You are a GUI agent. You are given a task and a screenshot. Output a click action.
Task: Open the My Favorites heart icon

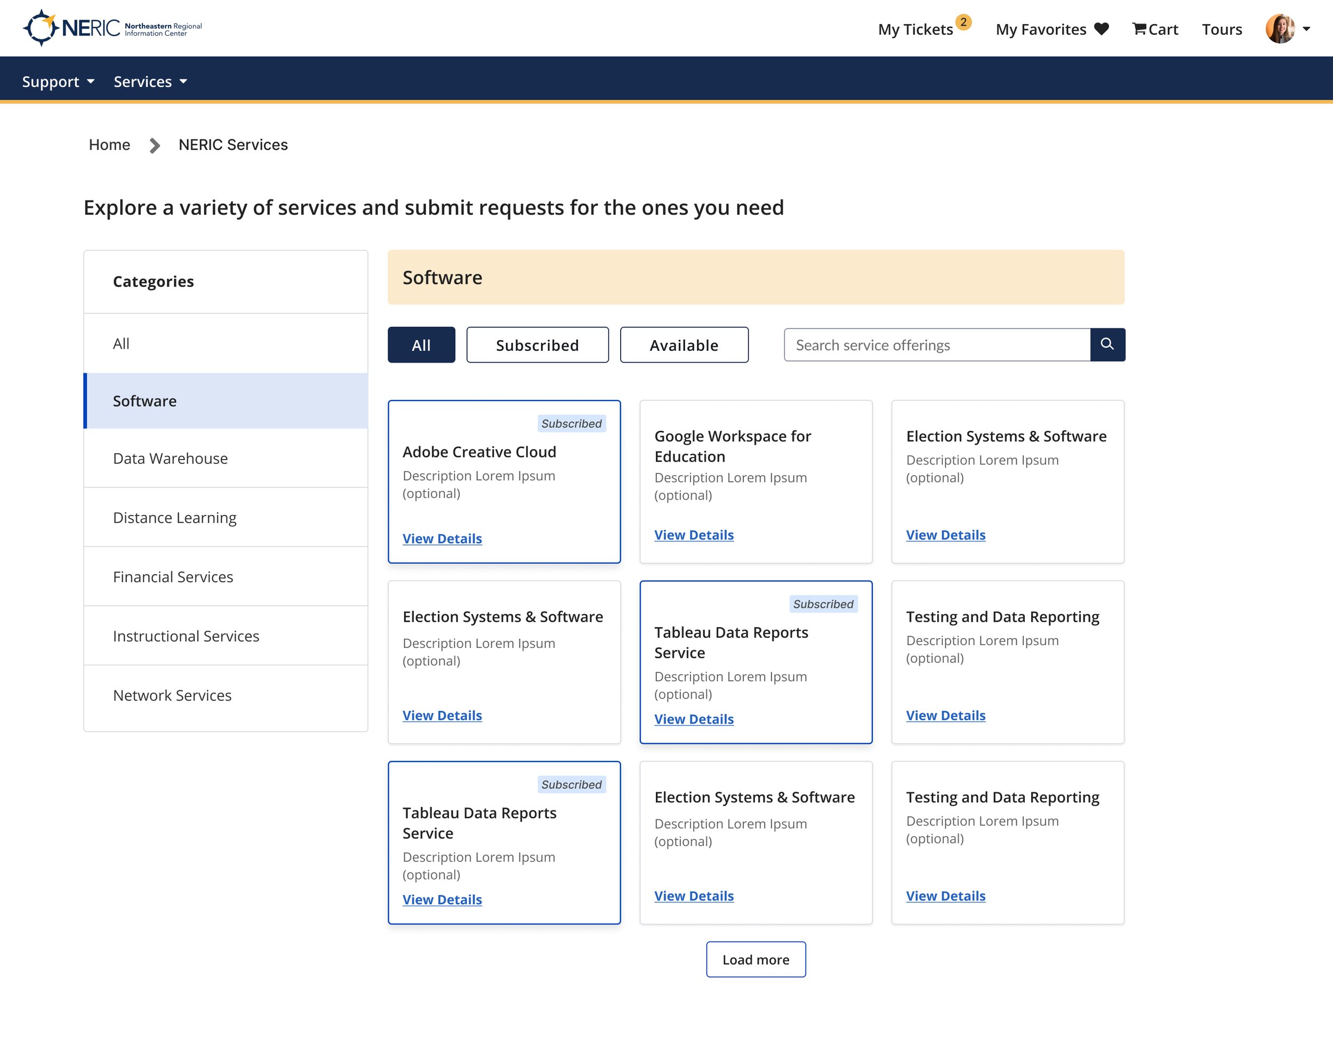click(1101, 29)
